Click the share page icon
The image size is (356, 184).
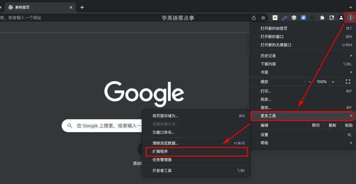[x=254, y=18]
